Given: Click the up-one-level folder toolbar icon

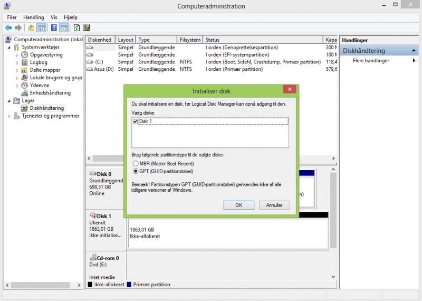Looking at the screenshot, I should click(x=31, y=27).
